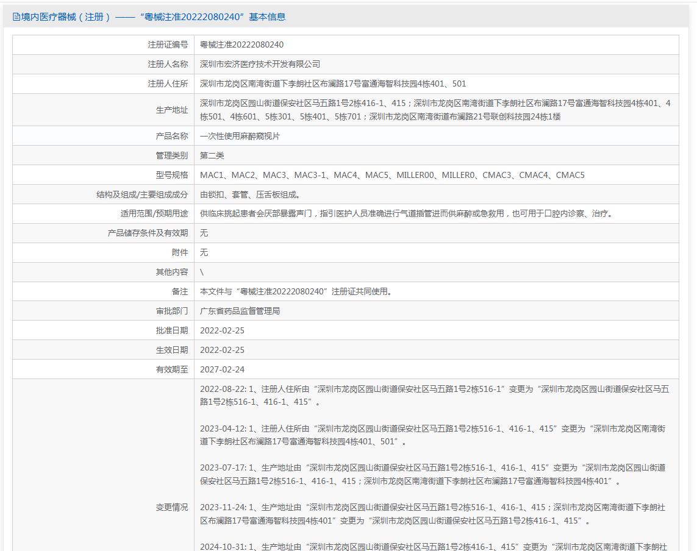The height and width of the screenshot is (551, 697).
Task: Select effective date 2022-02-25 in 生效日期 row
Action: [222, 350]
